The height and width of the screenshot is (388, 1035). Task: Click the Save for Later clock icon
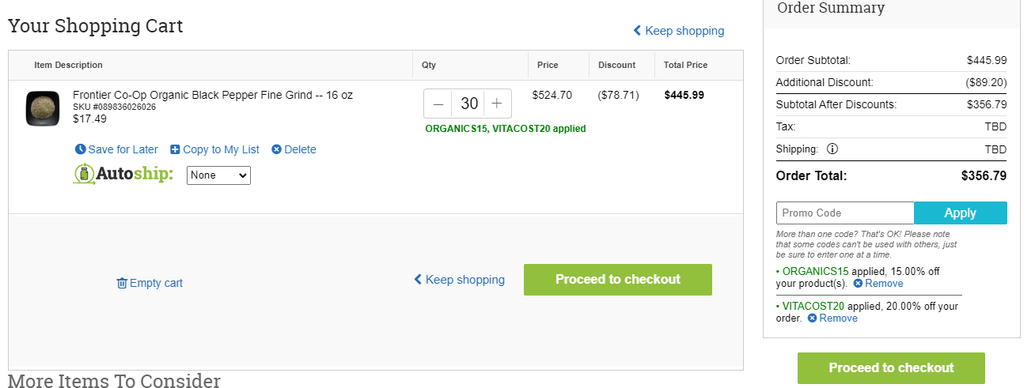80,149
